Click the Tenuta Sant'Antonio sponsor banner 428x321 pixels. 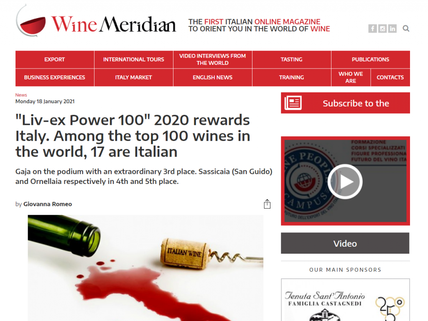click(x=345, y=300)
